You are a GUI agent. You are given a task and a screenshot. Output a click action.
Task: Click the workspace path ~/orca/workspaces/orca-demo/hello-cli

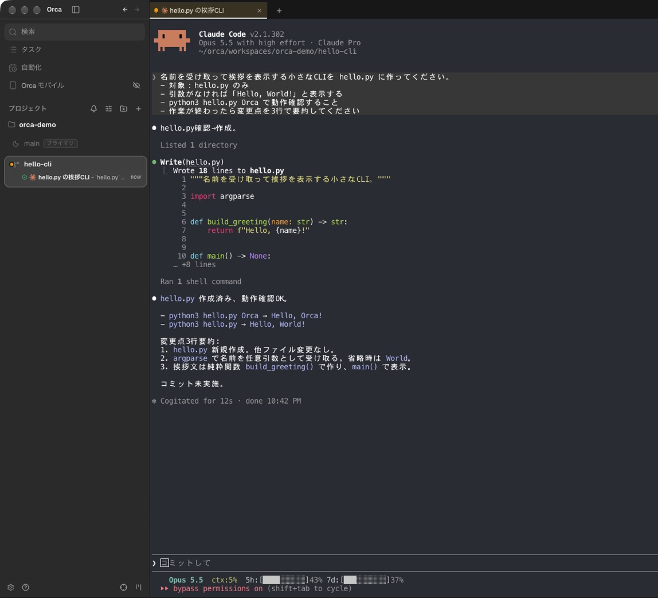(x=277, y=51)
